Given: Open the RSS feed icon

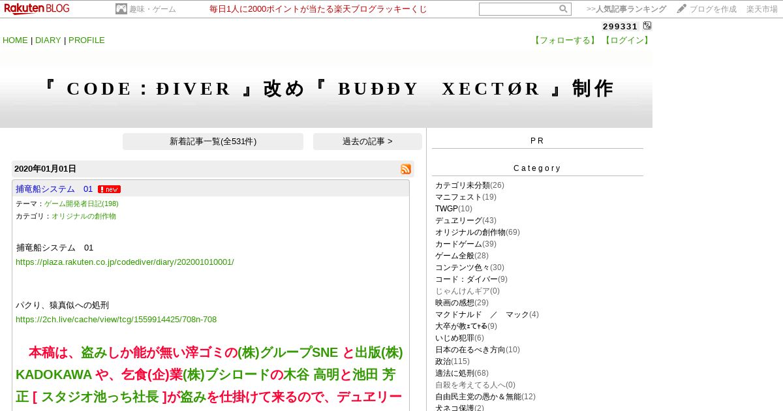Looking at the screenshot, I should pos(406,169).
